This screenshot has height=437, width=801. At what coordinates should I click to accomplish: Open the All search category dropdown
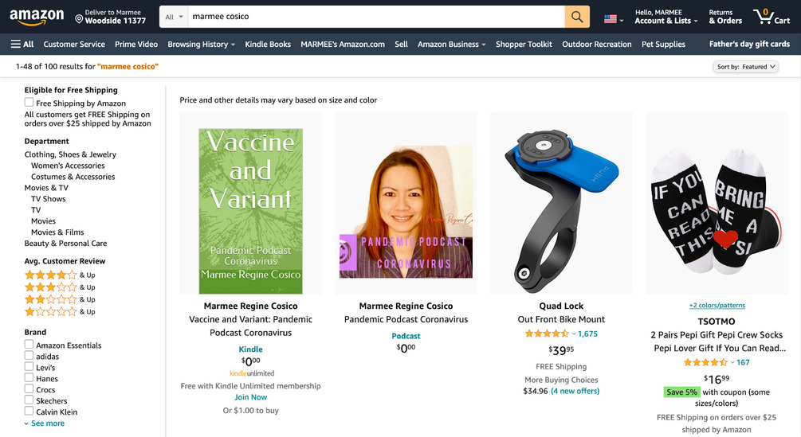pos(174,17)
